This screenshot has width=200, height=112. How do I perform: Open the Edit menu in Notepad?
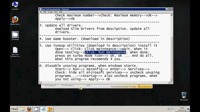[45, 12]
